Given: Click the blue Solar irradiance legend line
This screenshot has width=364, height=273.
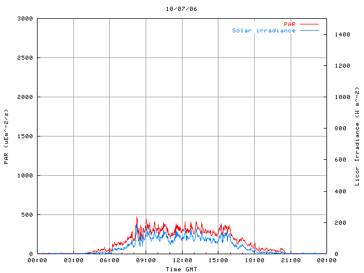Looking at the screenshot, I should [x=309, y=30].
